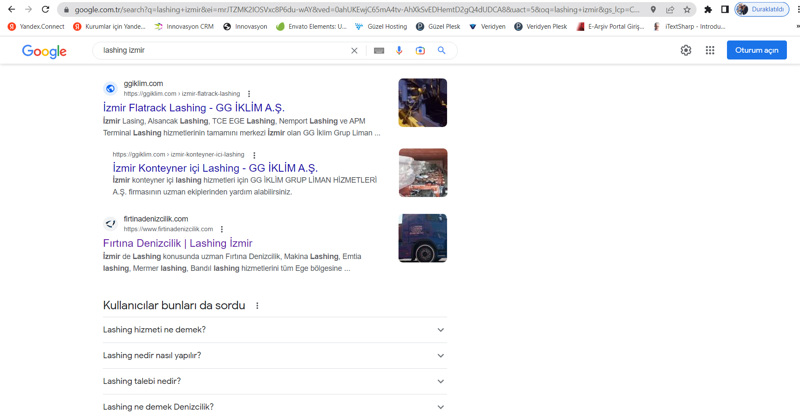Open more options for firtinadenizcilik.com result
The width and height of the screenshot is (800, 413).
click(x=222, y=229)
